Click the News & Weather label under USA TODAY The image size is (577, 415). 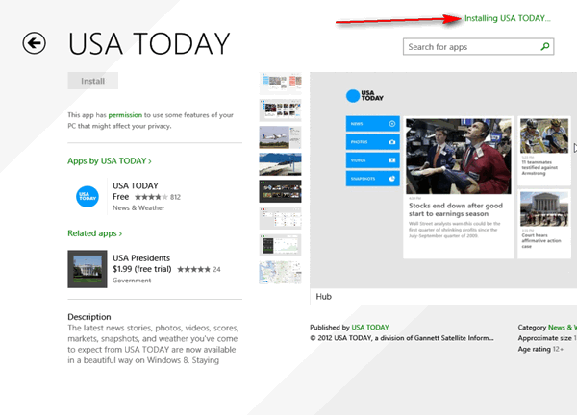(138, 208)
